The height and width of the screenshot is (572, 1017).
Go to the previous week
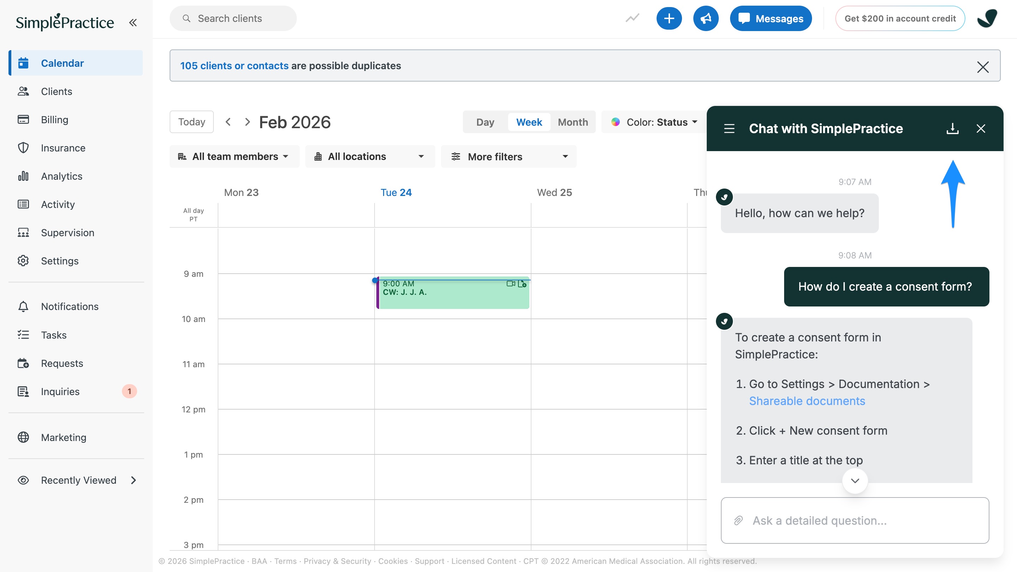tap(228, 122)
